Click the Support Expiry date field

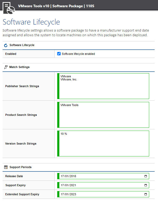[x=98, y=185]
